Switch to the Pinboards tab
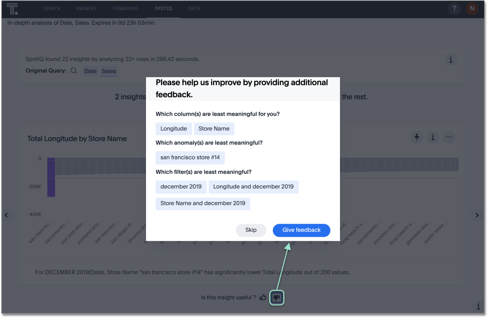The image size is (488, 318). coord(125,9)
